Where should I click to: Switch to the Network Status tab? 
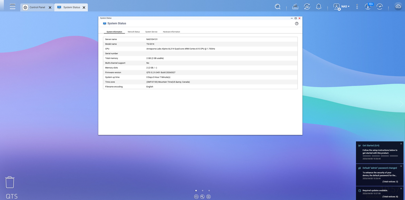134,32
